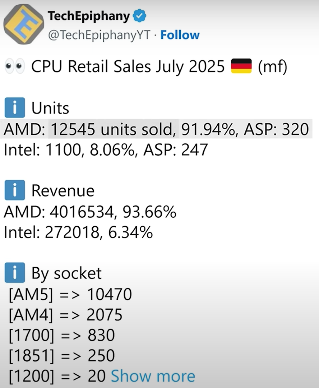Click the AMD revenue 4016534 line

coord(90,212)
